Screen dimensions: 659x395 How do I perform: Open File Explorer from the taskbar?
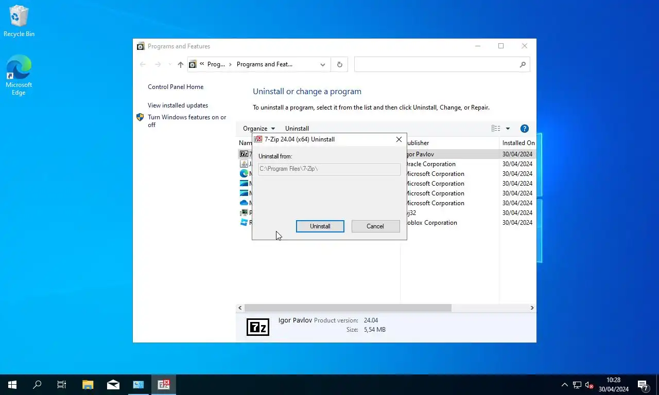pyautogui.click(x=88, y=385)
